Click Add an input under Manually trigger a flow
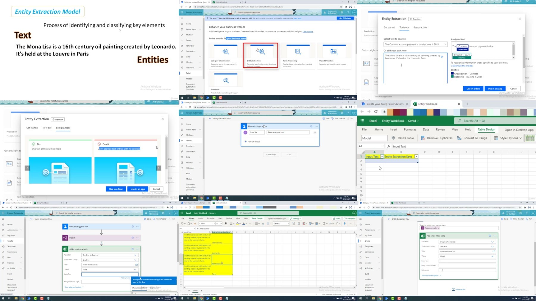The width and height of the screenshot is (536, 301). point(252,142)
